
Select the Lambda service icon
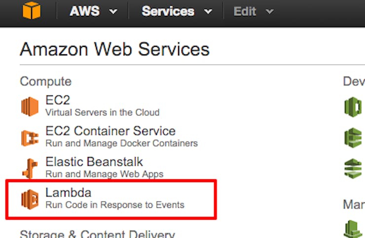click(30, 199)
